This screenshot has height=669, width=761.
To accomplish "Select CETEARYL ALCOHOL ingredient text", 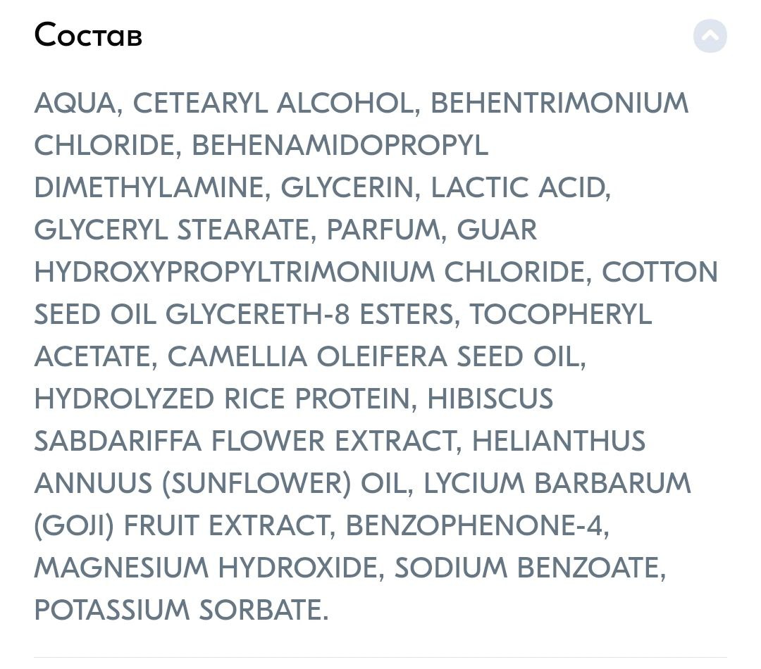I will click(273, 104).
